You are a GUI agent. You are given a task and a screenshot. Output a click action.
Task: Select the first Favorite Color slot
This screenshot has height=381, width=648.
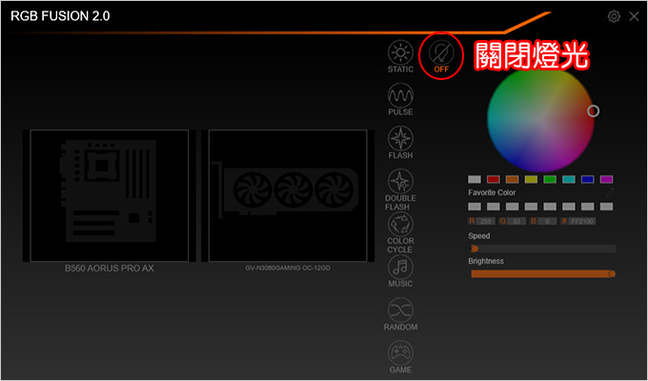point(475,206)
